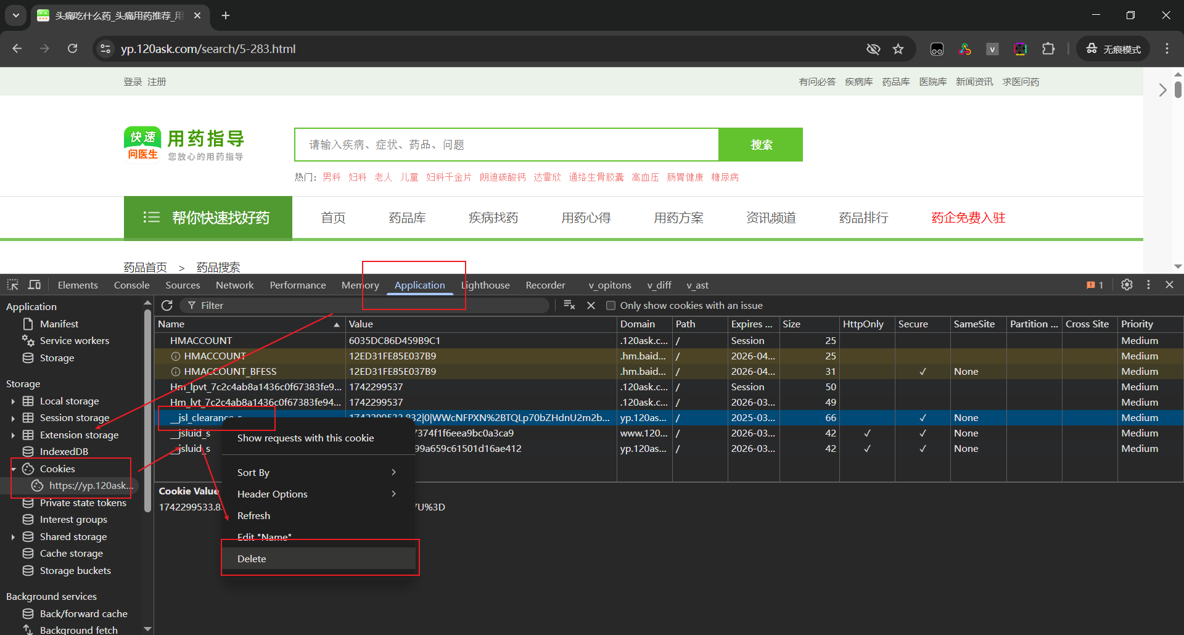The image size is (1184, 635).
Task: Open the DevTools customize three-dot menu
Action: coord(1148,285)
